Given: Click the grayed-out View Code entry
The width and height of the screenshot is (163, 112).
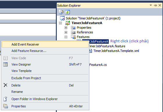Looking at the screenshot, I should (45, 58).
